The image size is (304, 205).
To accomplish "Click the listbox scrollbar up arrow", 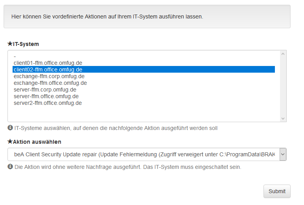I will [283, 54].
